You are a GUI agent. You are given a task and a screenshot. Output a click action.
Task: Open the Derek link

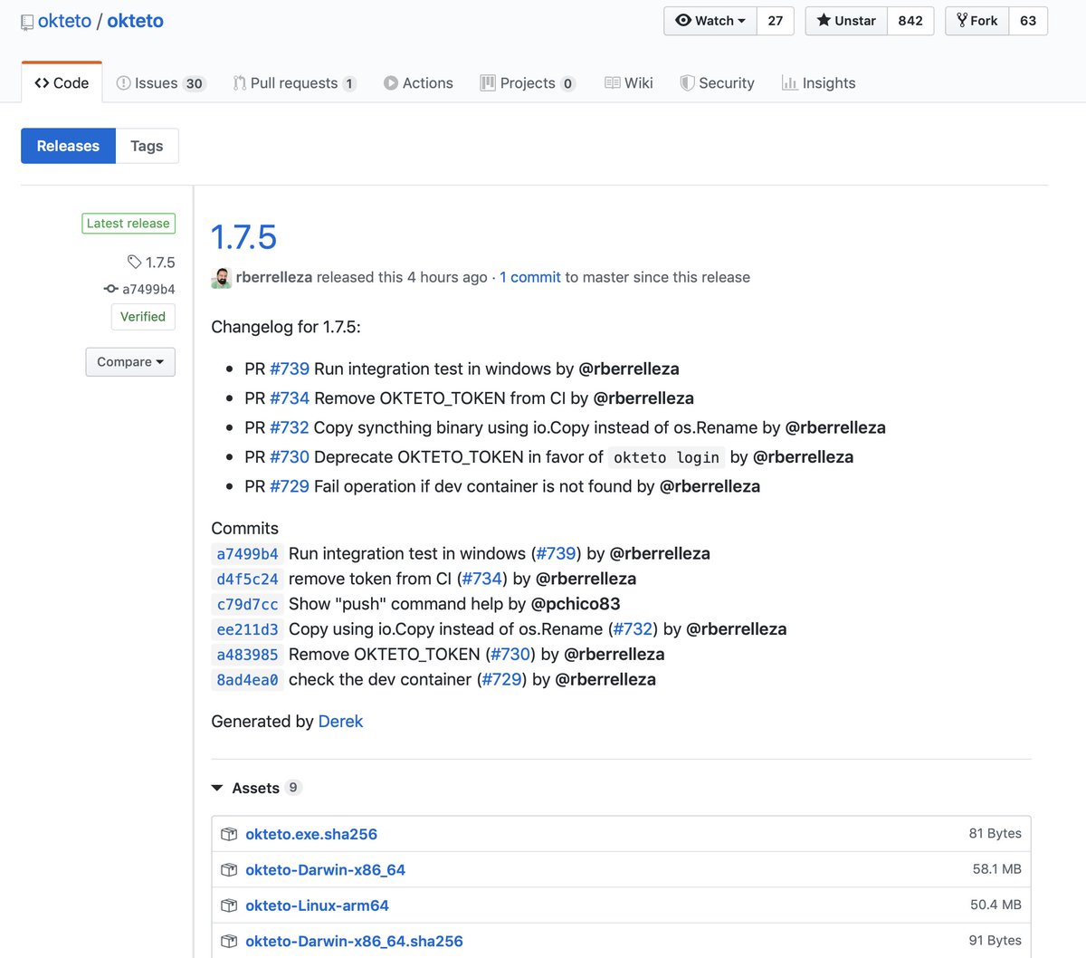tap(340, 722)
